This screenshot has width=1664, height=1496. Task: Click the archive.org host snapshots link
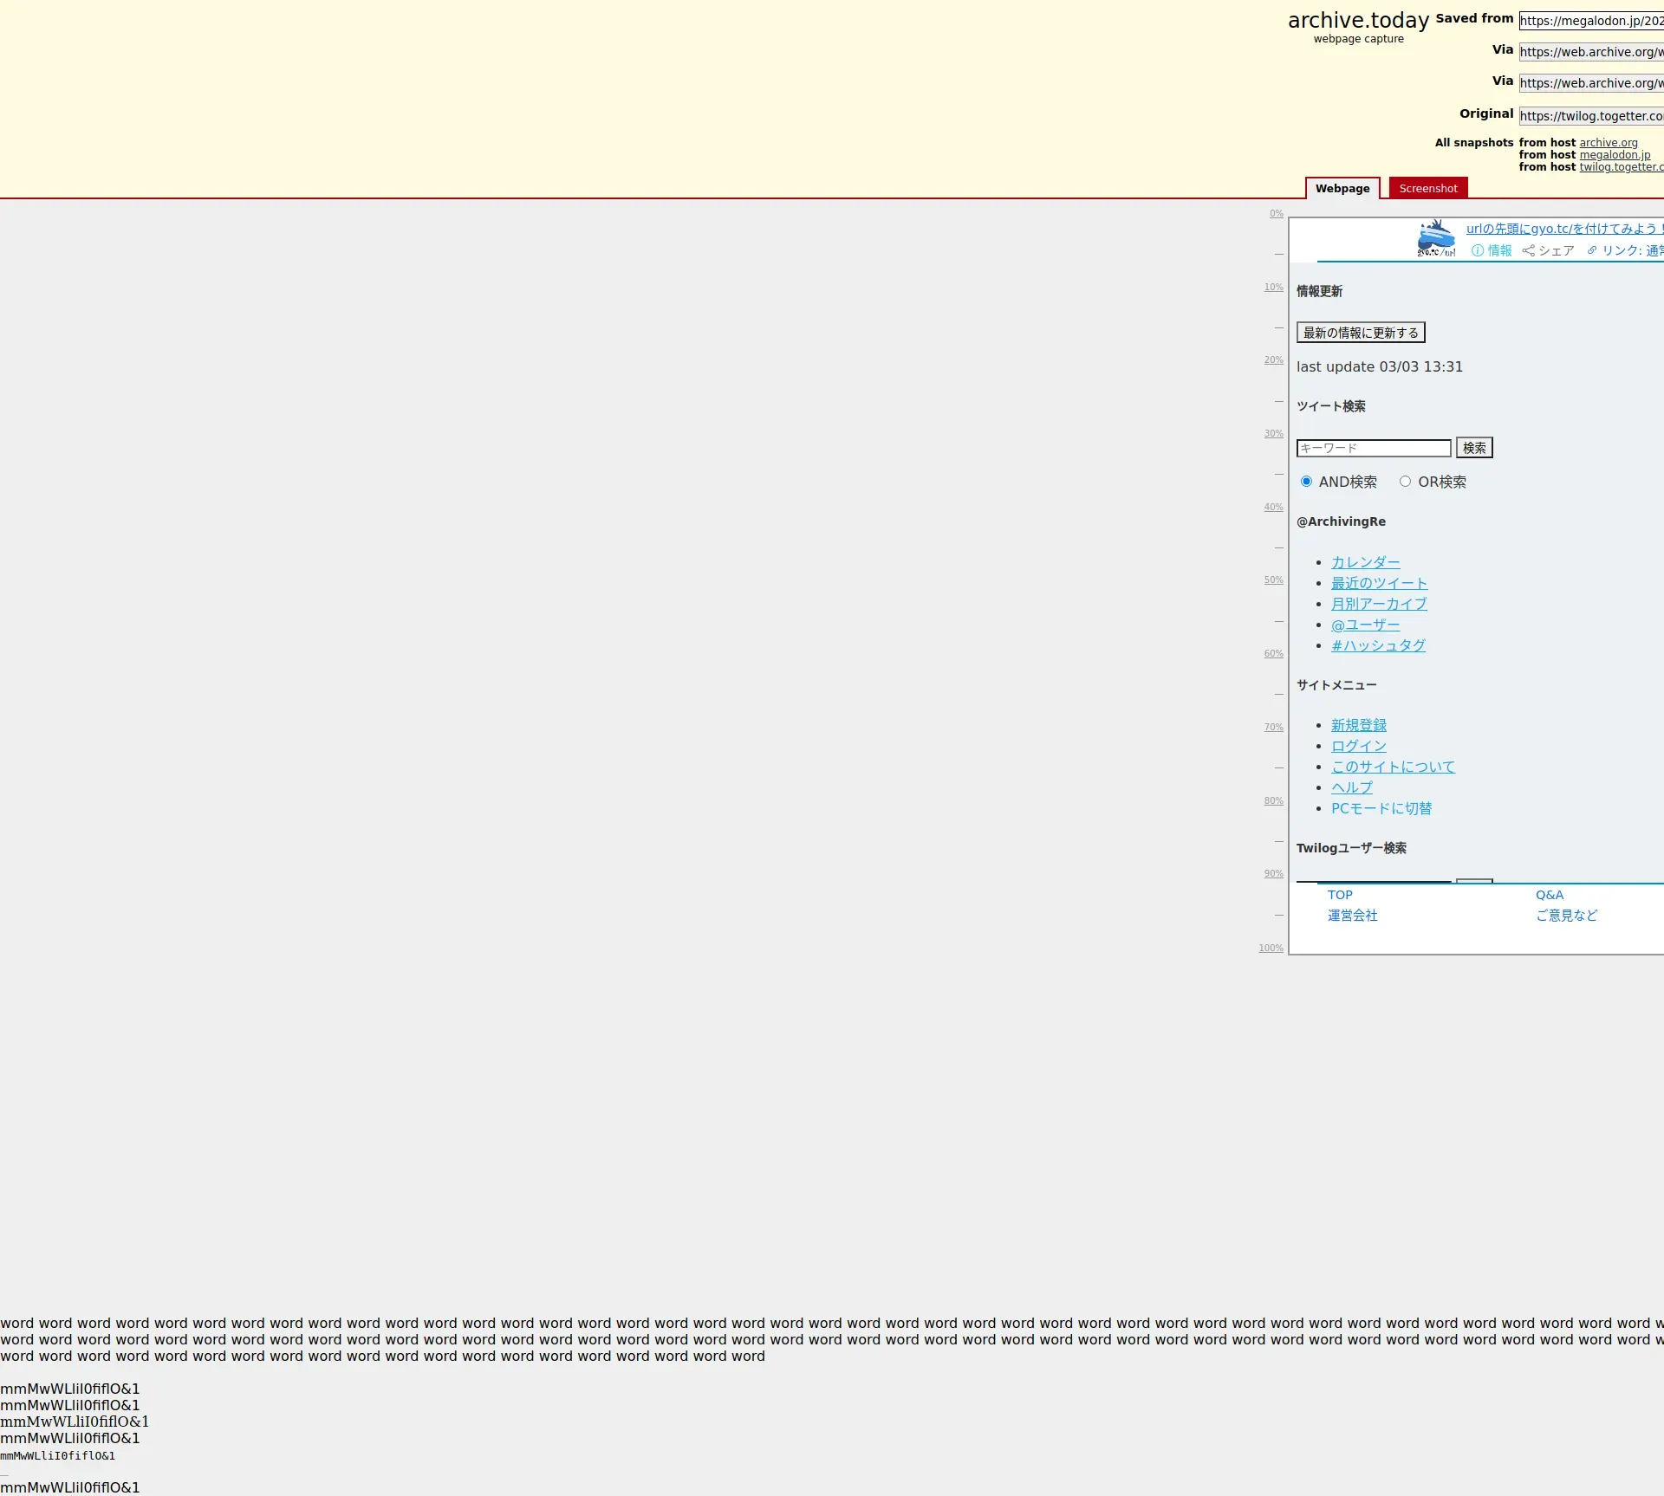click(1608, 143)
